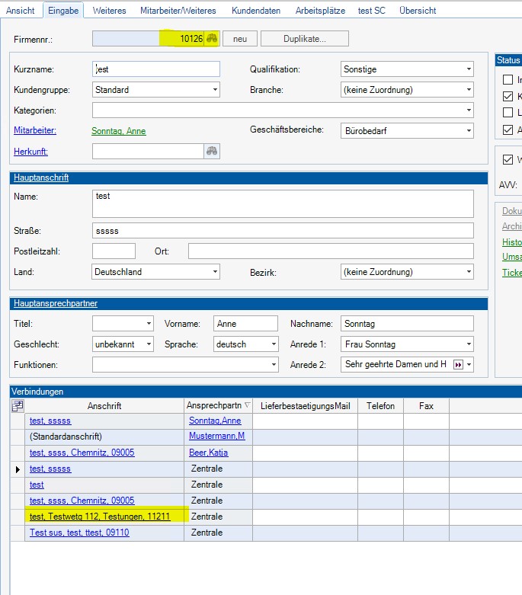Click into the Postleitzahl input field
The width and height of the screenshot is (522, 595).
tap(114, 251)
